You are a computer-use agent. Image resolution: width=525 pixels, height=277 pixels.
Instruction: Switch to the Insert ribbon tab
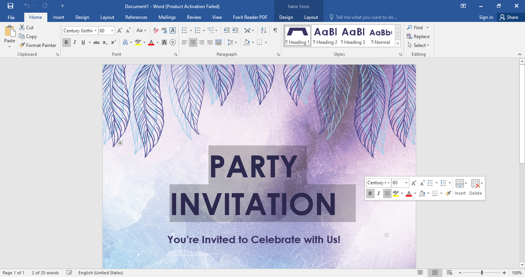(x=59, y=17)
